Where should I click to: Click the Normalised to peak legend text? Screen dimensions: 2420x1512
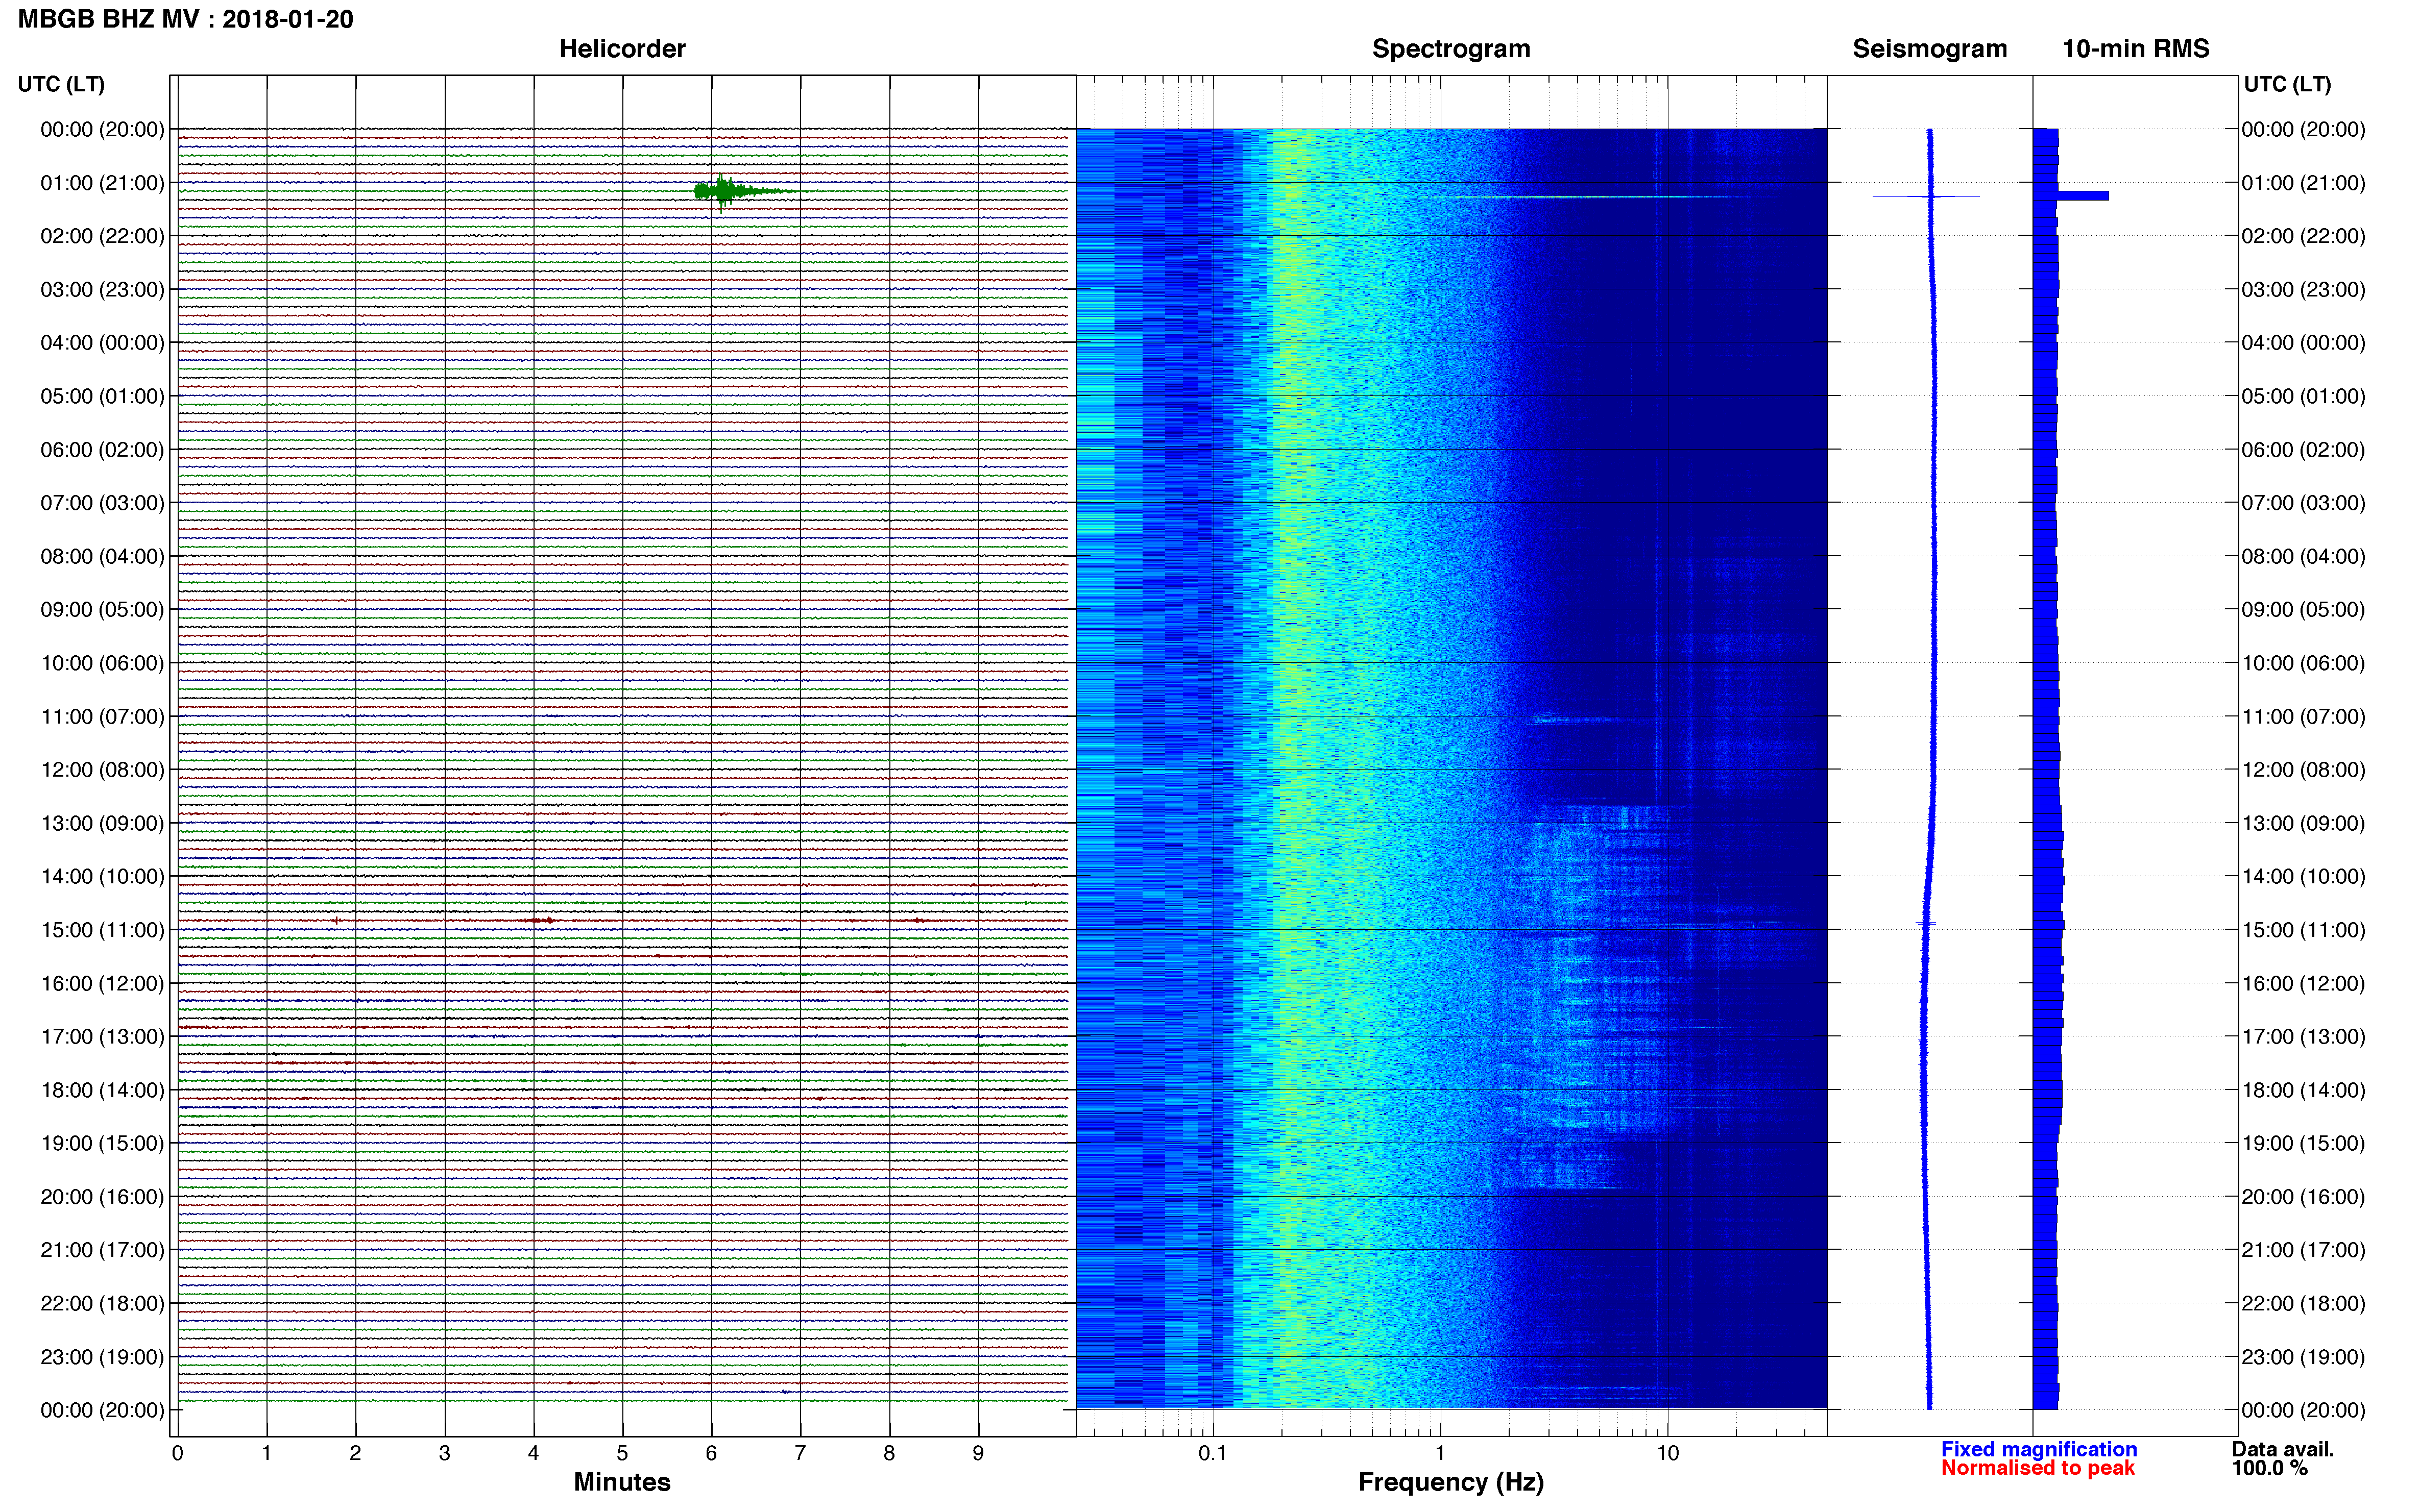(x=2038, y=1468)
